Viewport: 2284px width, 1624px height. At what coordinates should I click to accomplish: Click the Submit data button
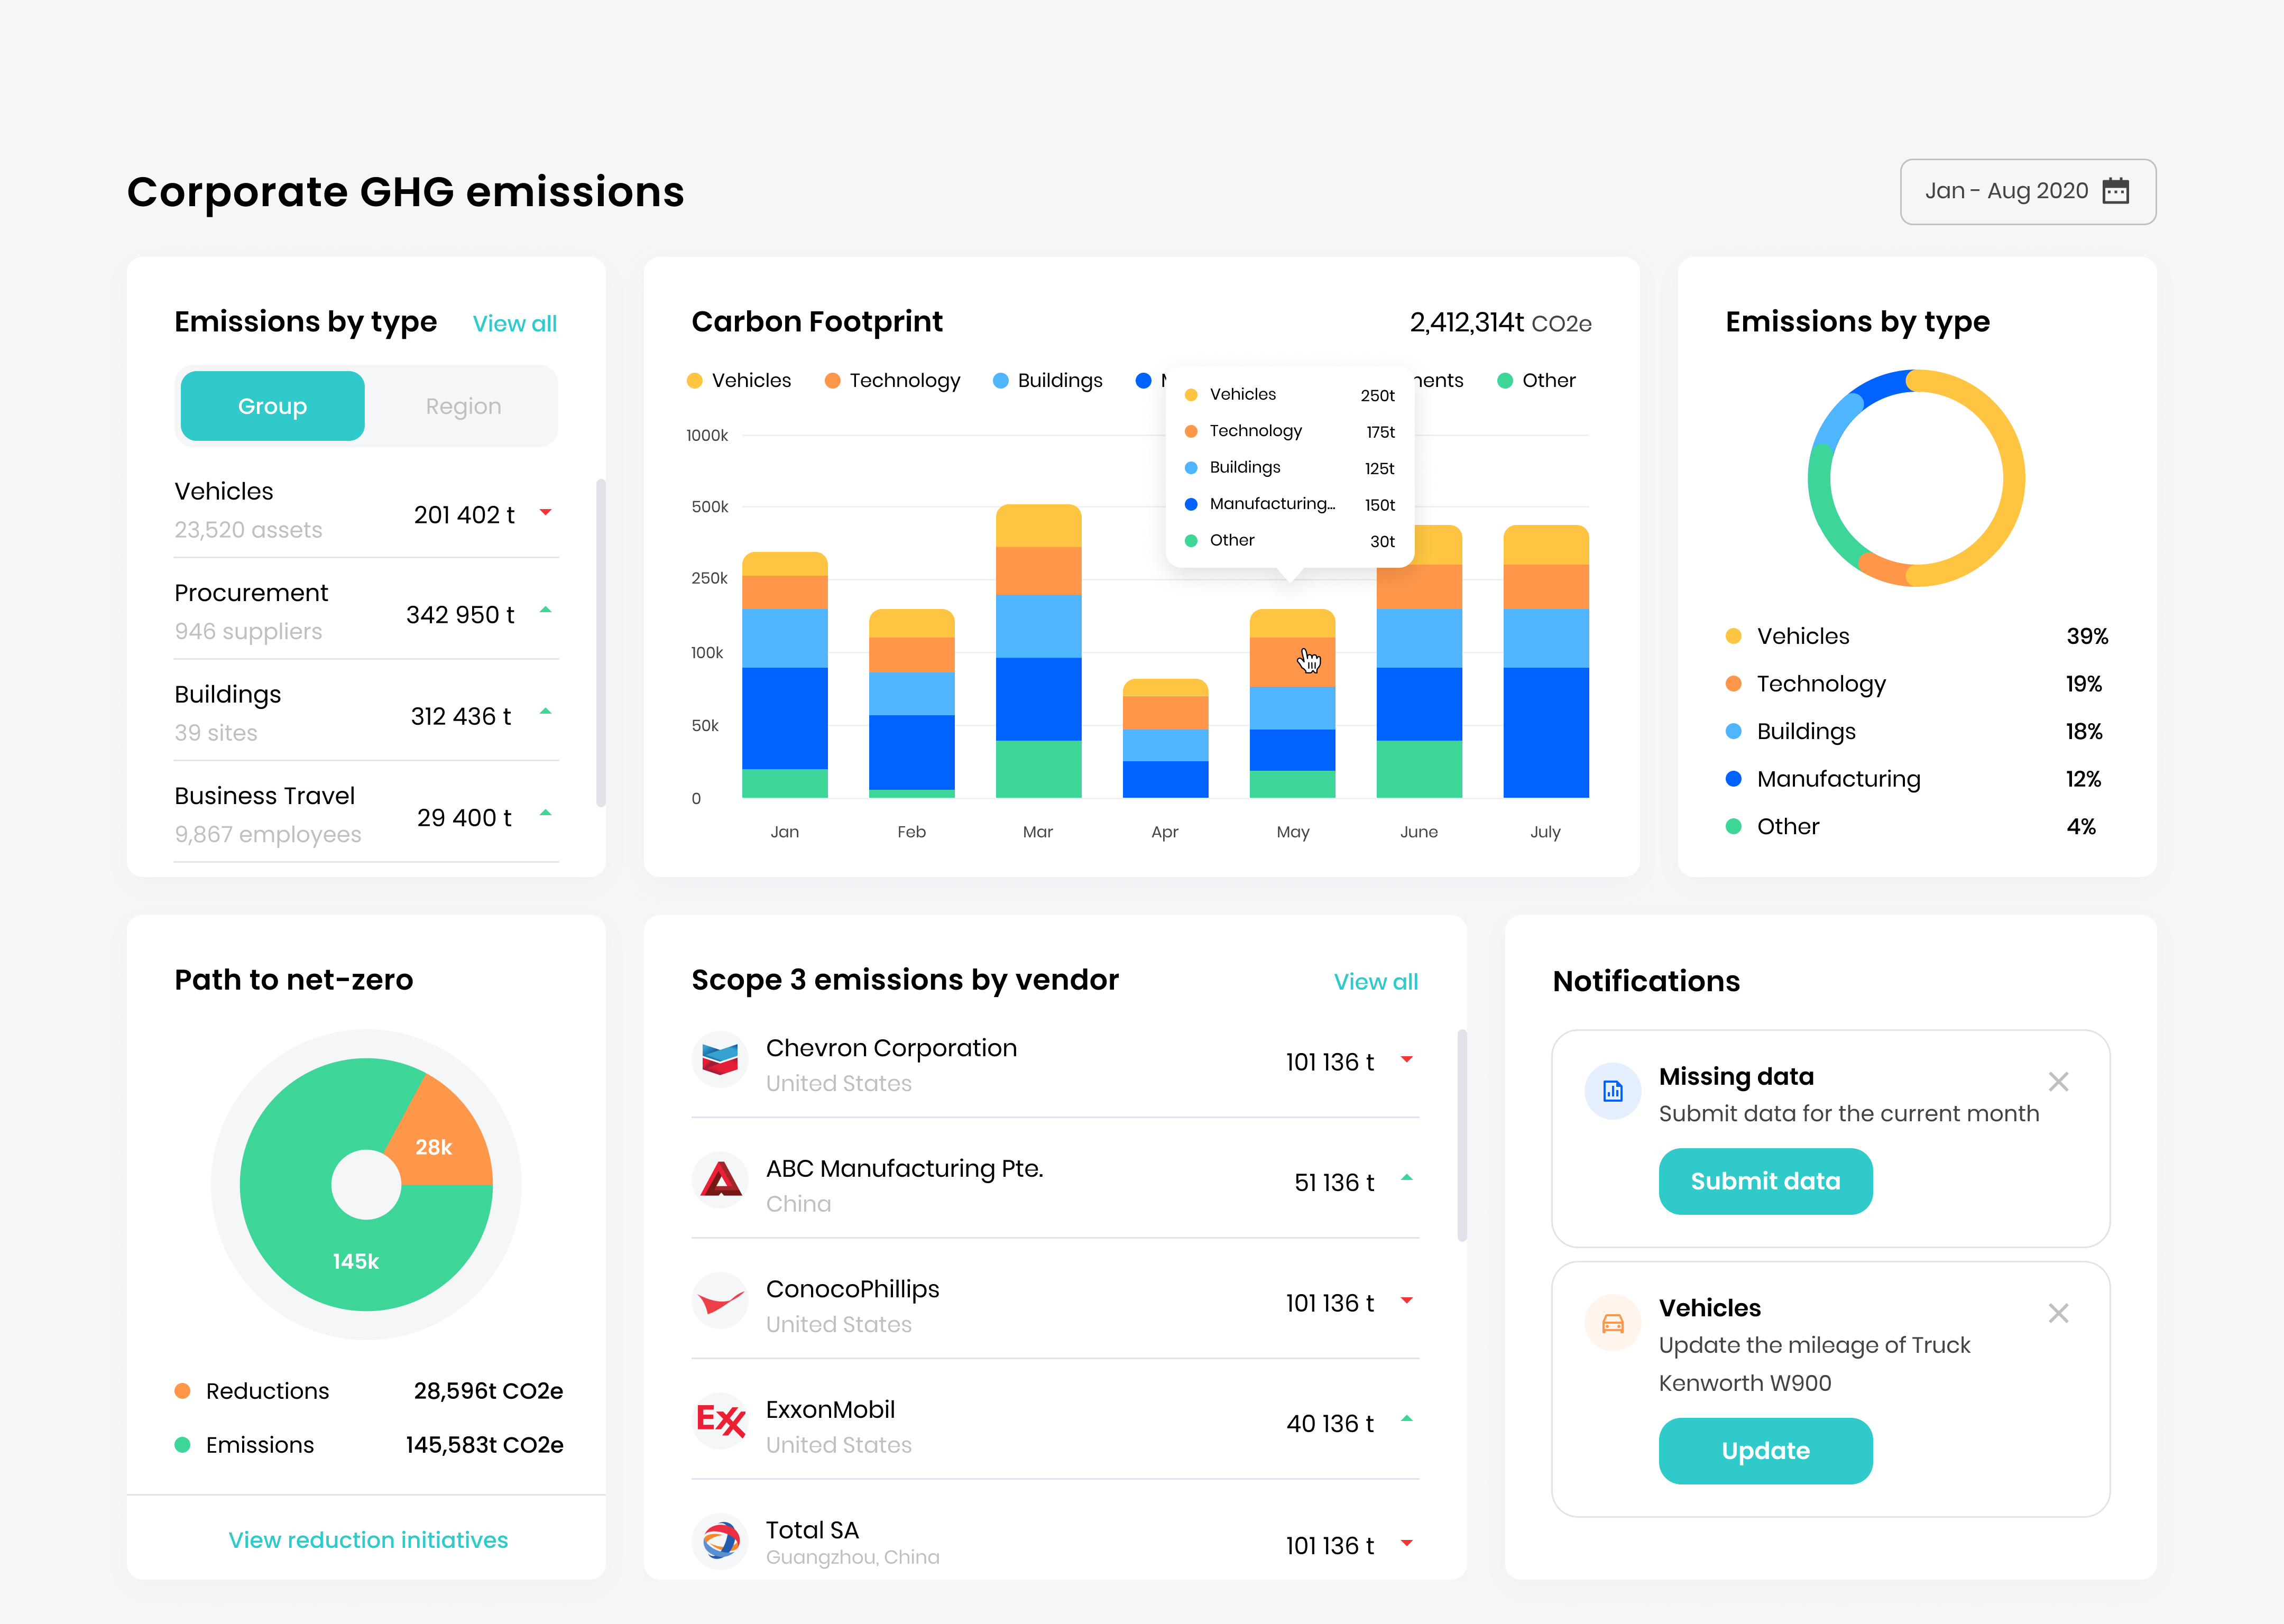[x=1765, y=1181]
